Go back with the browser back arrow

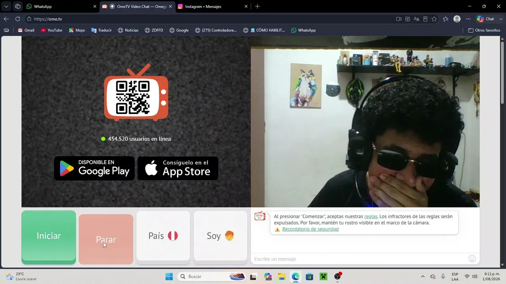(x=6, y=19)
